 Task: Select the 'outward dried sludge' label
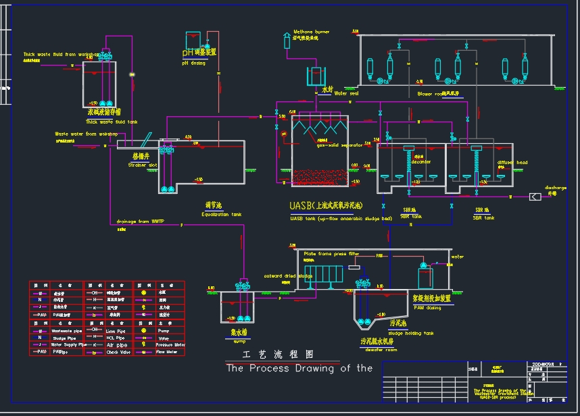pyautogui.click(x=288, y=276)
